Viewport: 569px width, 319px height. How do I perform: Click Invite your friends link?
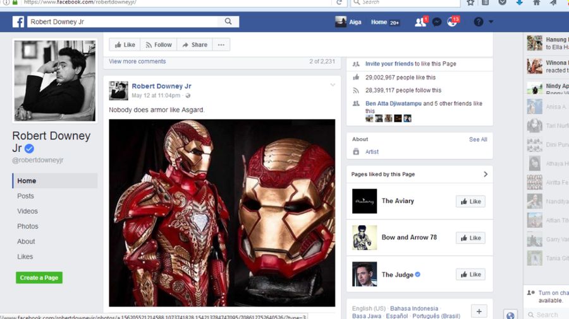[x=389, y=64]
